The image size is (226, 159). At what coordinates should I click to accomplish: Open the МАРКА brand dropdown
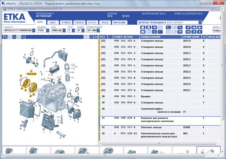tap(216, 30)
